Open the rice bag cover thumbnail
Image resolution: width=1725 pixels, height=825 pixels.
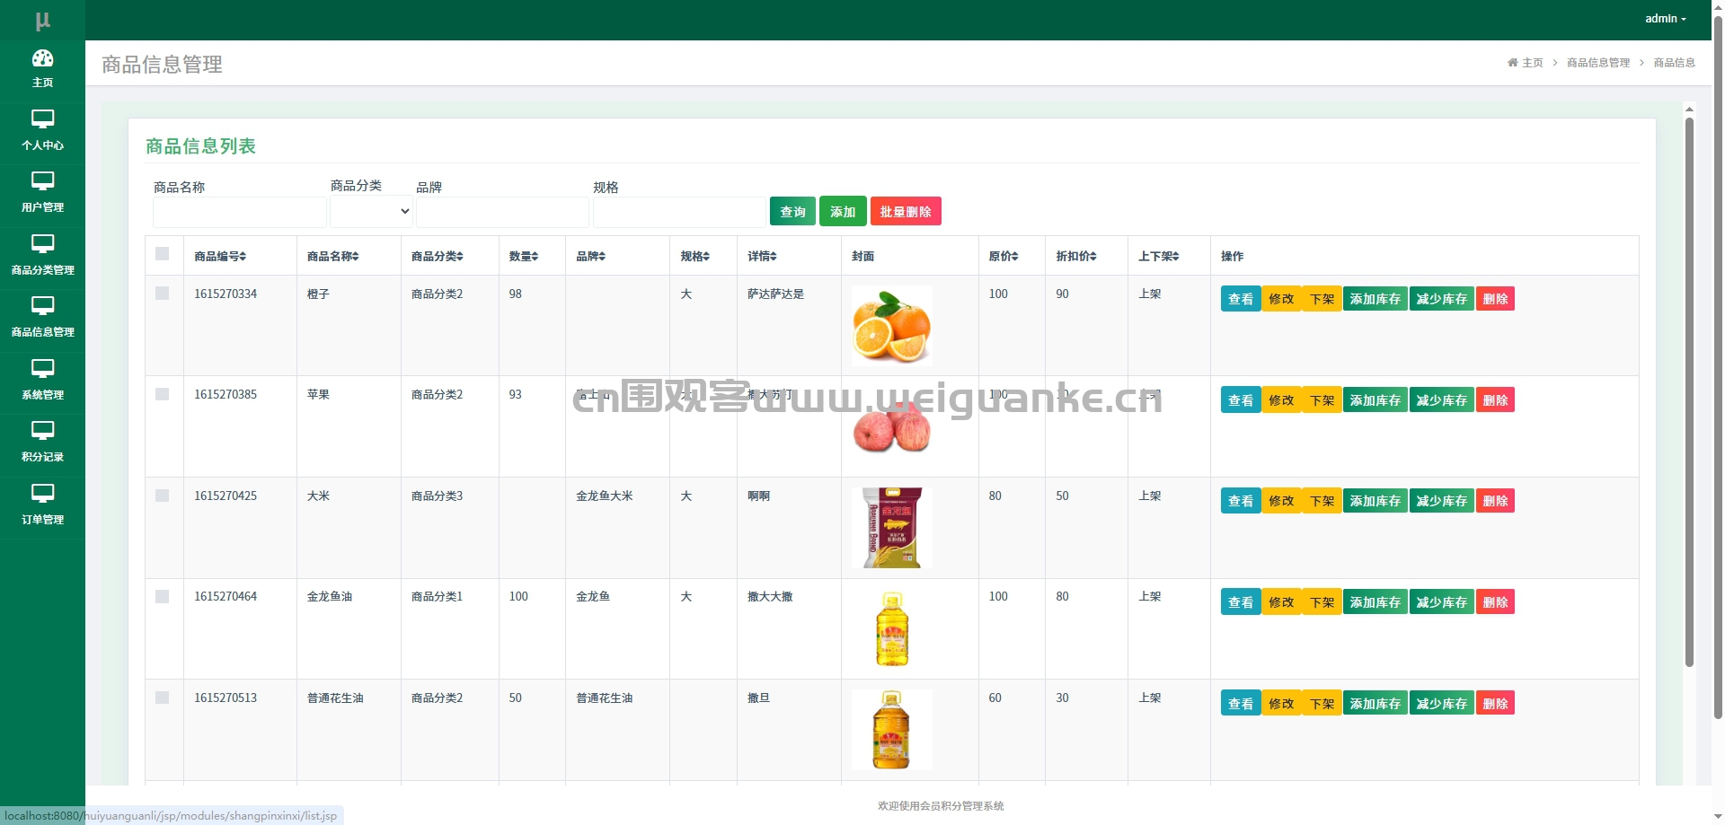891,528
